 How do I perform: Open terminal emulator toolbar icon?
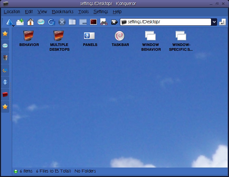click(93, 22)
